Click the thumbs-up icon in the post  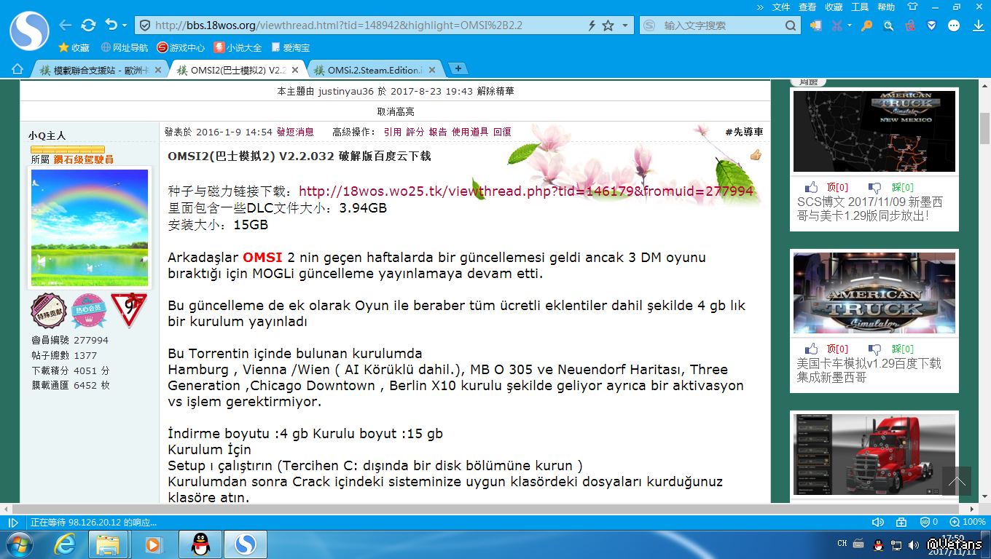tap(756, 154)
